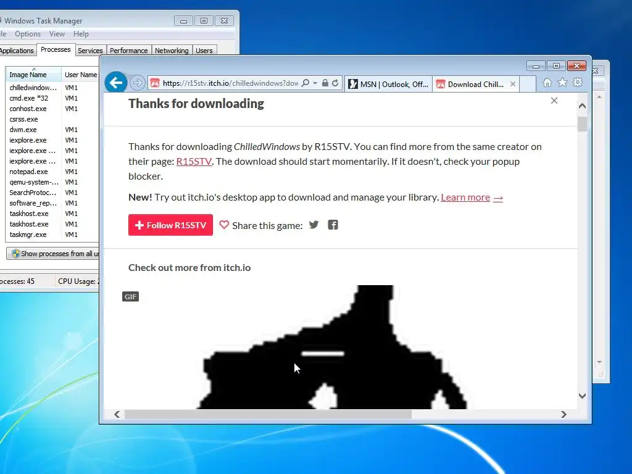Minimize the Internet Explorer window

point(536,65)
